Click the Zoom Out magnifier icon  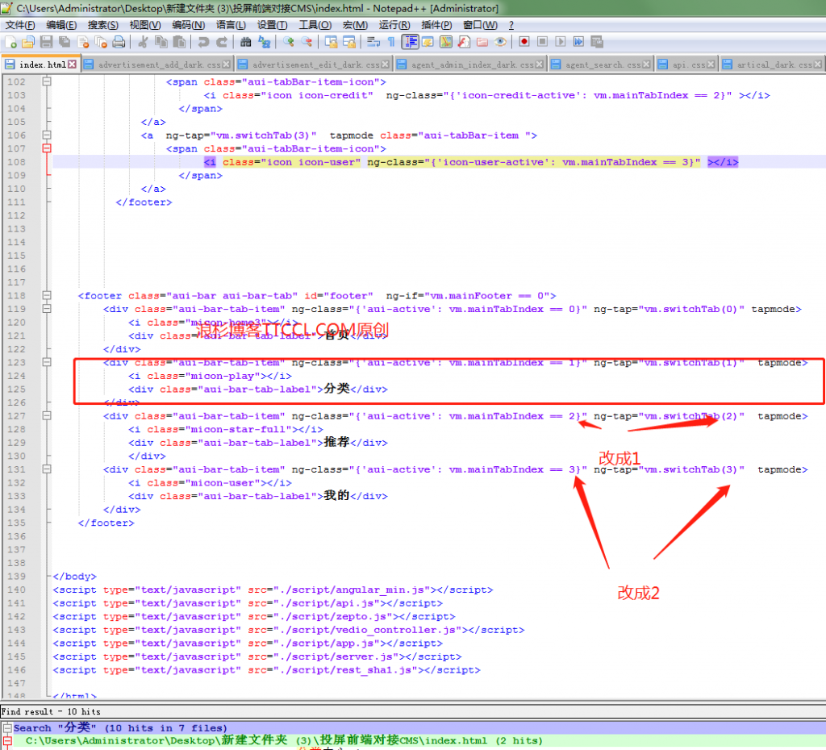coord(306,42)
